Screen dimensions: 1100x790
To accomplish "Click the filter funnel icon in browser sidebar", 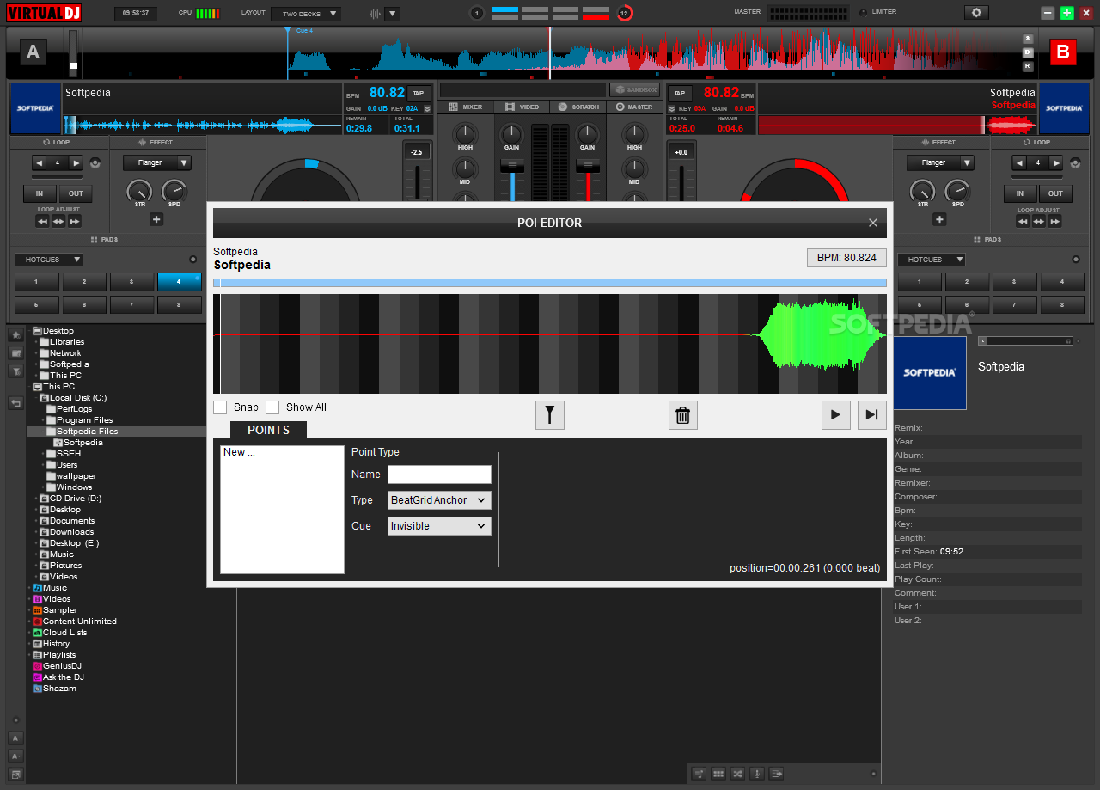I will [x=15, y=371].
